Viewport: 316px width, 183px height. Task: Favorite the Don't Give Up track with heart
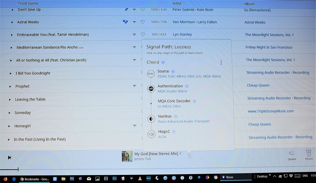coord(143,9)
